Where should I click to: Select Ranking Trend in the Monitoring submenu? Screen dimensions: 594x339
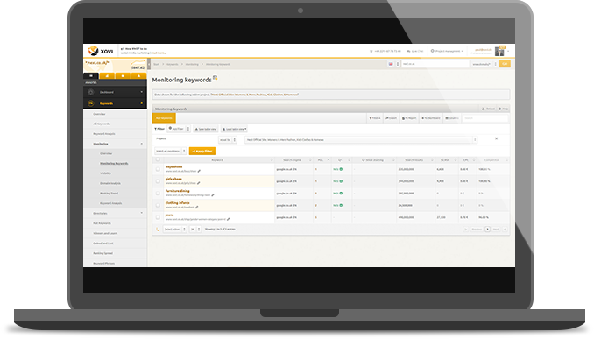tap(110, 194)
